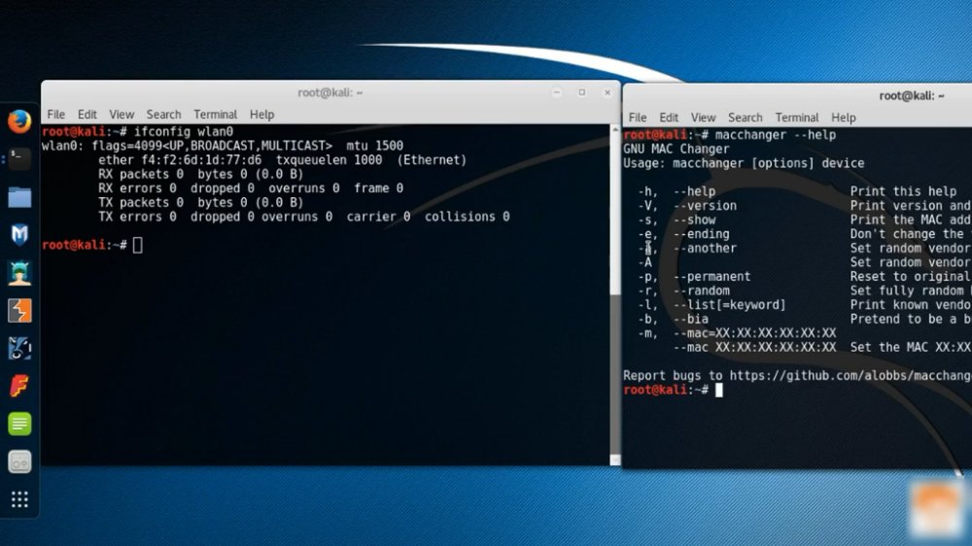Screen dimensions: 972x546
Task: Close the left terminal window
Action: pos(607,92)
